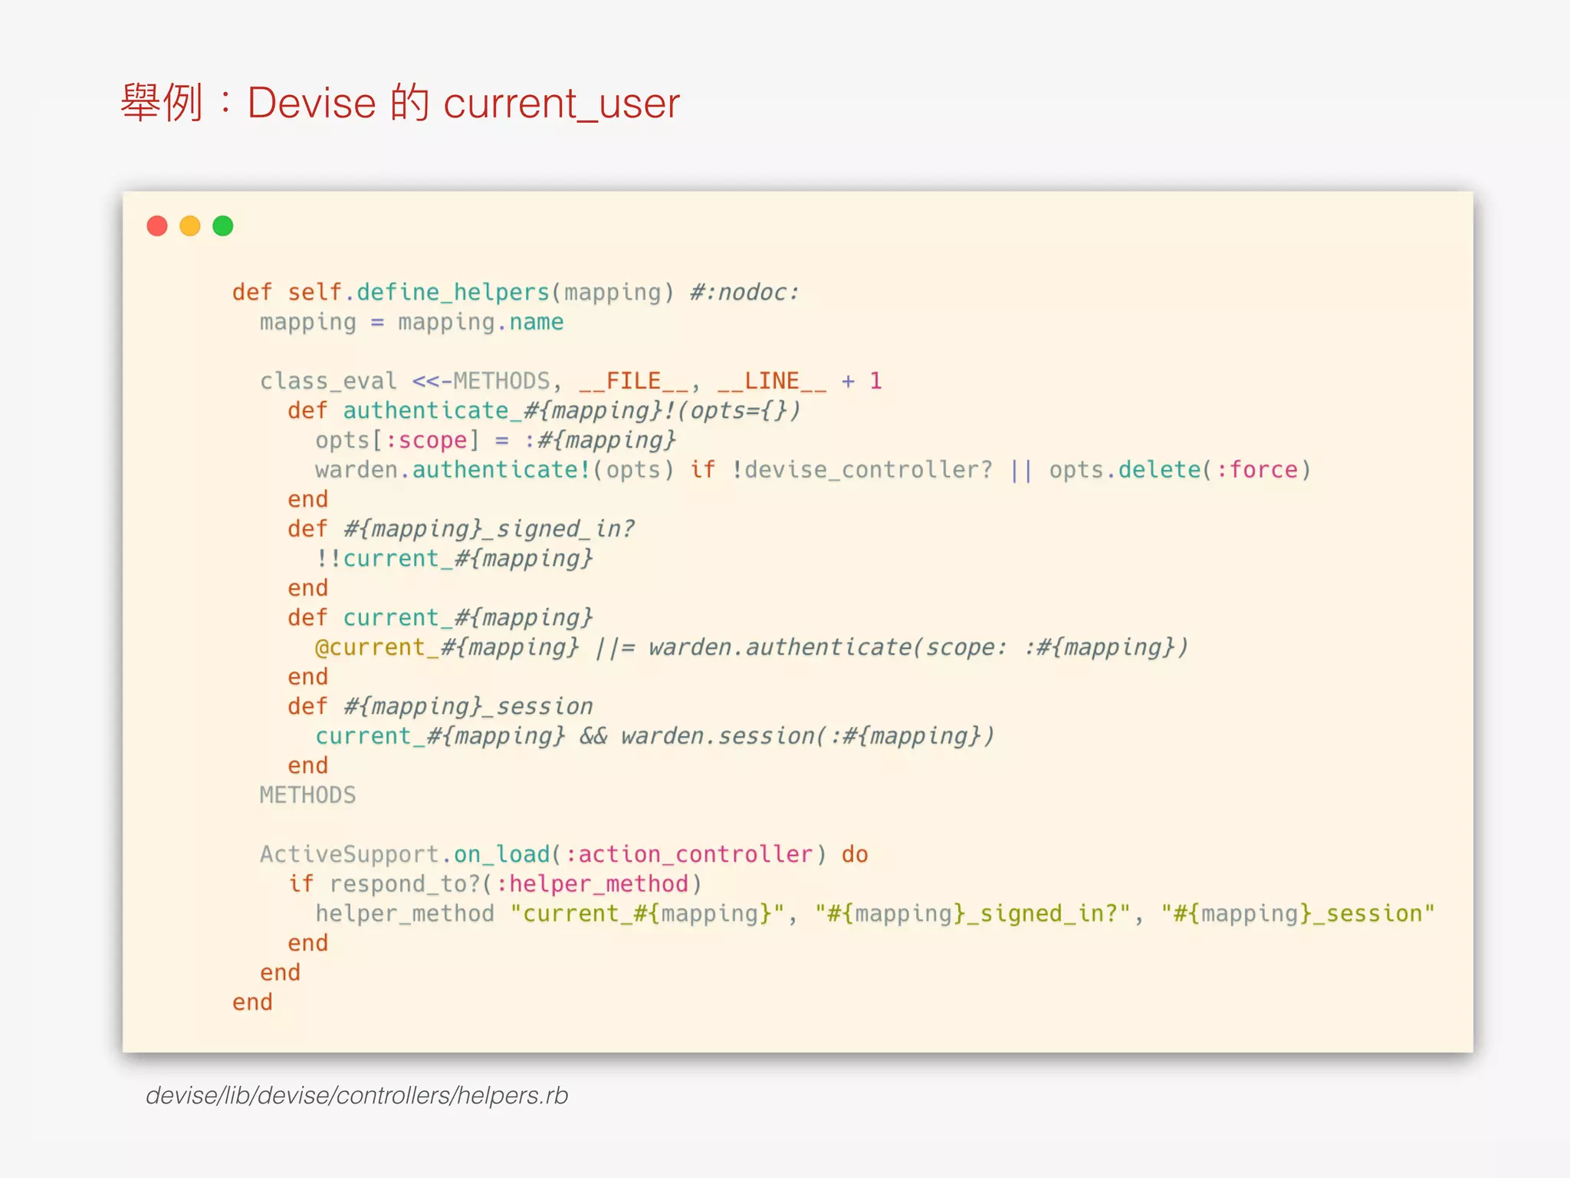Click the closing 'METHODS' heredoc line
This screenshot has width=1570, height=1178.
(x=307, y=795)
